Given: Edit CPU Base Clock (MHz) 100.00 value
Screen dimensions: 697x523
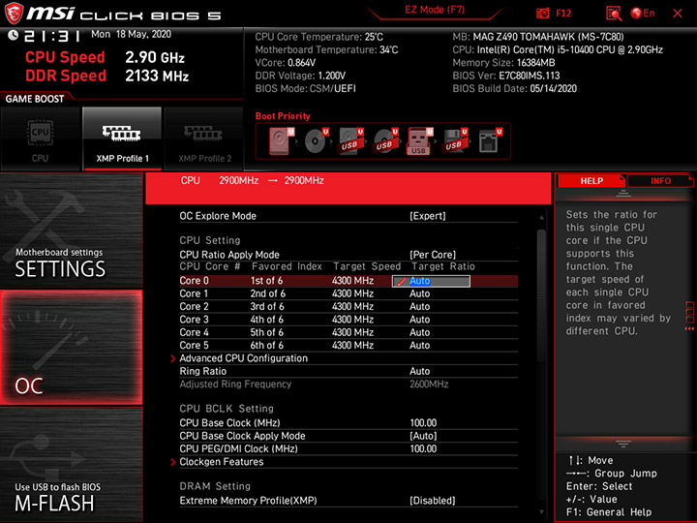Looking at the screenshot, I should [423, 423].
